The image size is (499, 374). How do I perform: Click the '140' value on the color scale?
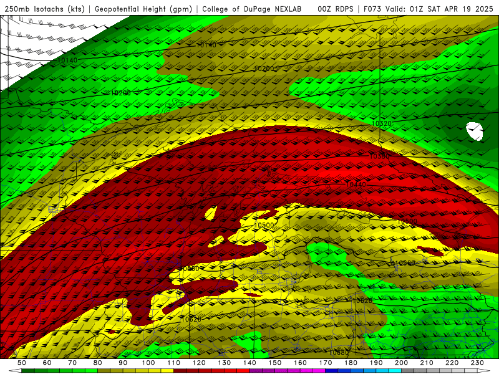click(249, 363)
